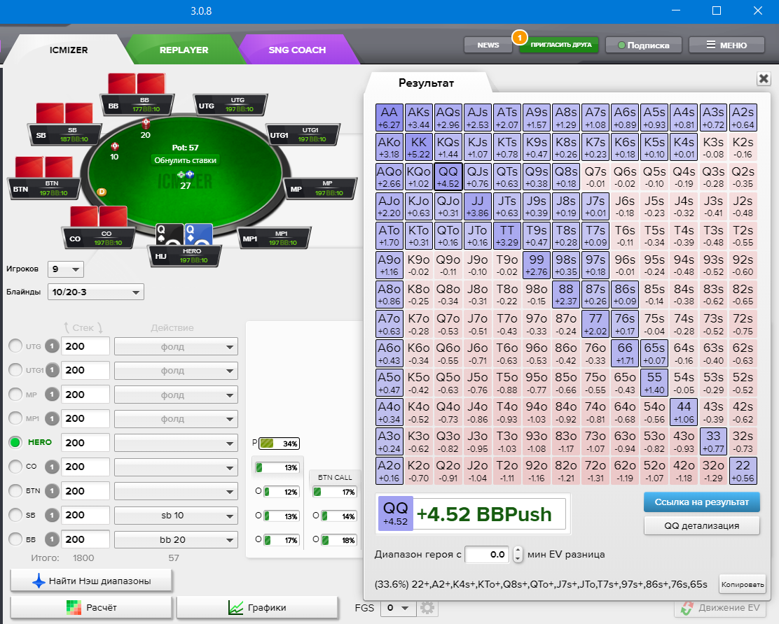Switch to the ICMIZER tab
This screenshot has width=779, height=624.
click(x=69, y=50)
